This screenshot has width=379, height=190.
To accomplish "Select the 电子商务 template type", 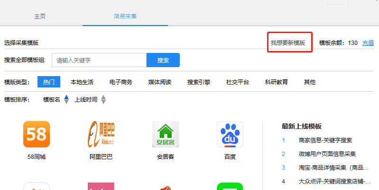I will pyautogui.click(x=121, y=82).
